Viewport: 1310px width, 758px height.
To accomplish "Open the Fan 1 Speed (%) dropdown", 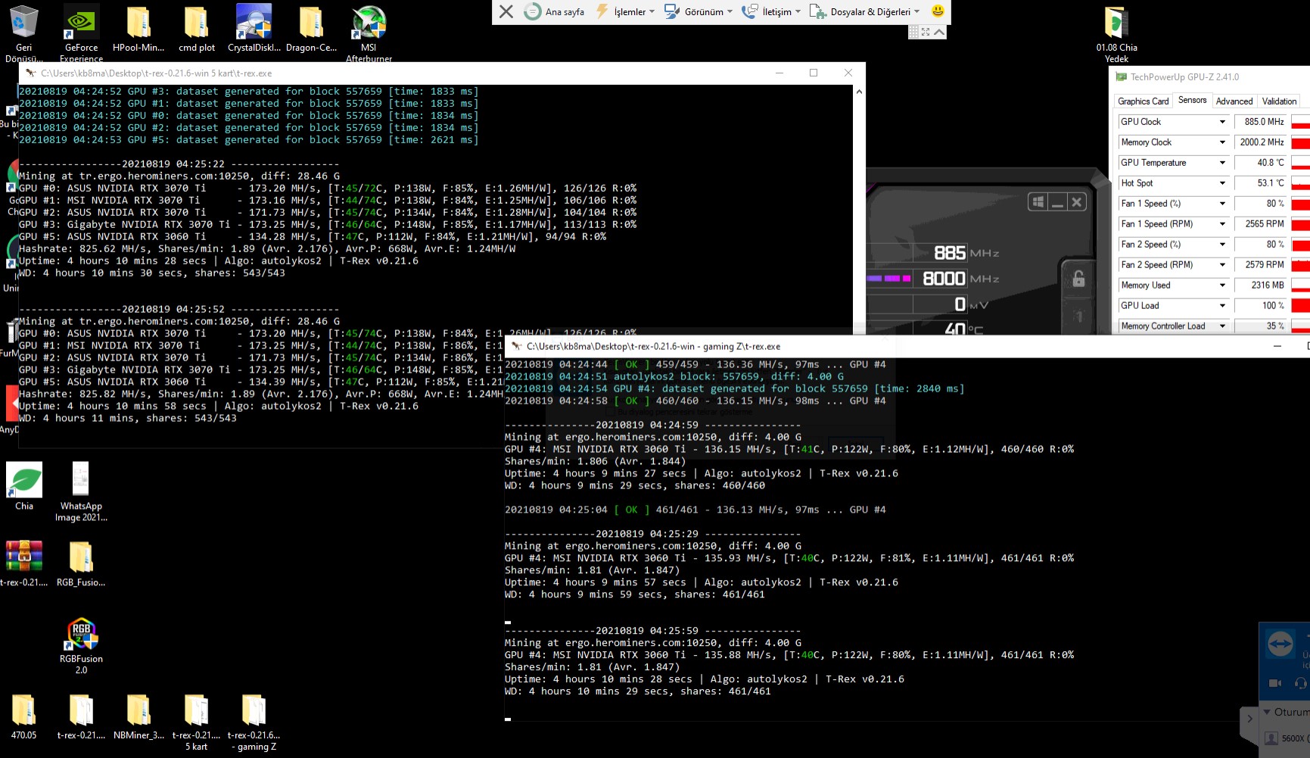I will point(1222,204).
